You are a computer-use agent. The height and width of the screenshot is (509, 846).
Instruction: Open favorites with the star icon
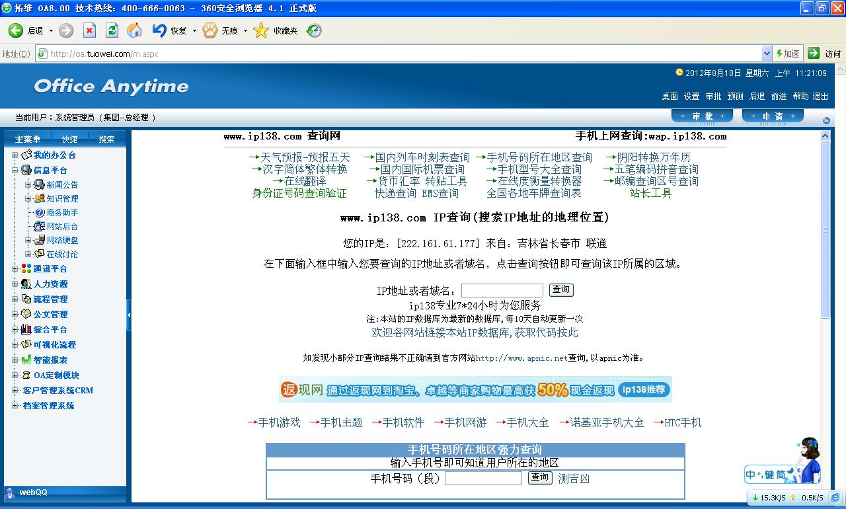coord(262,30)
